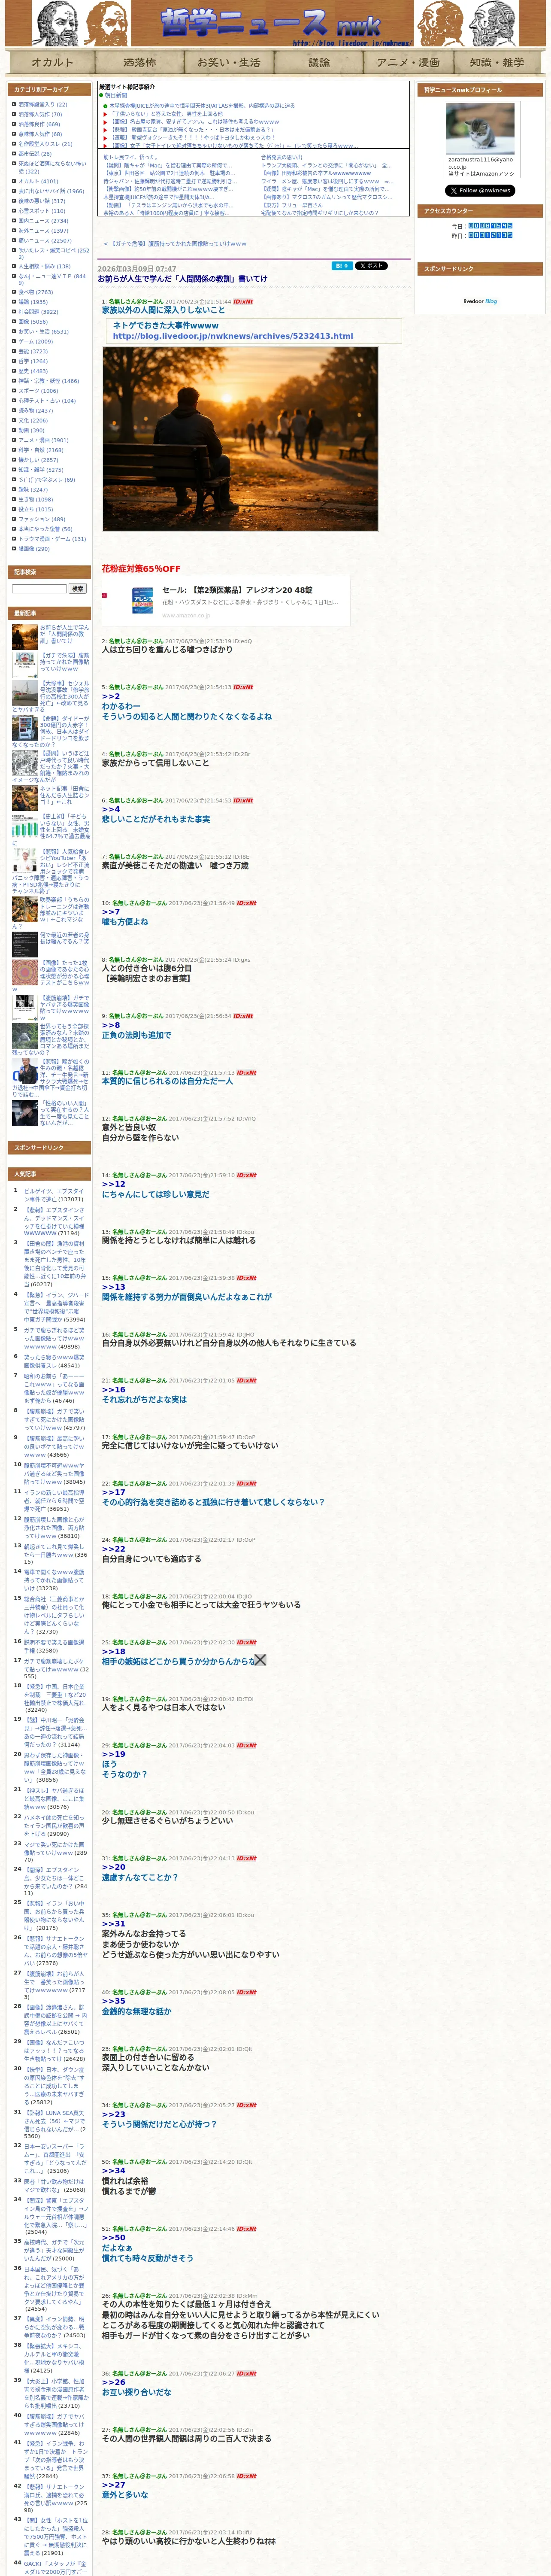Select 哲学 (1264) category in sidebar
Image resolution: width=551 pixels, height=2576 pixels.
pyautogui.click(x=32, y=361)
